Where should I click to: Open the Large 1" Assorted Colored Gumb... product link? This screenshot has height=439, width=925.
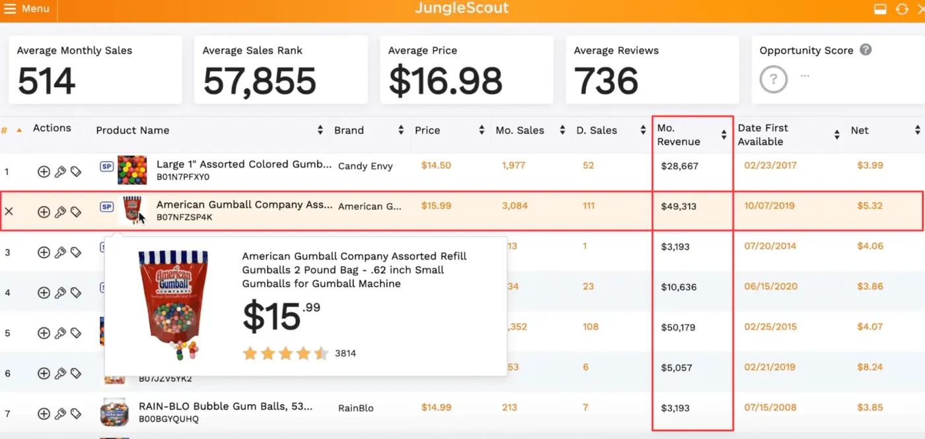(x=244, y=164)
